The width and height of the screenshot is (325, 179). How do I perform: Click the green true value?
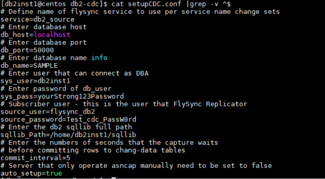tap(54, 173)
